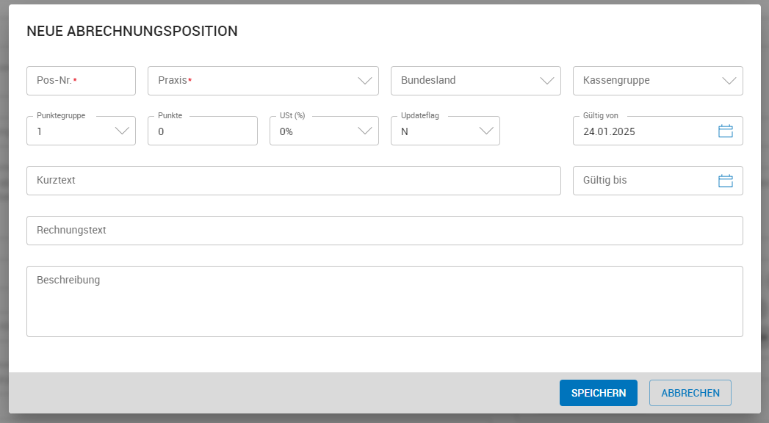Click the chevron arrow in Kassengruppe field
This screenshot has height=423, width=769.
pos(729,81)
